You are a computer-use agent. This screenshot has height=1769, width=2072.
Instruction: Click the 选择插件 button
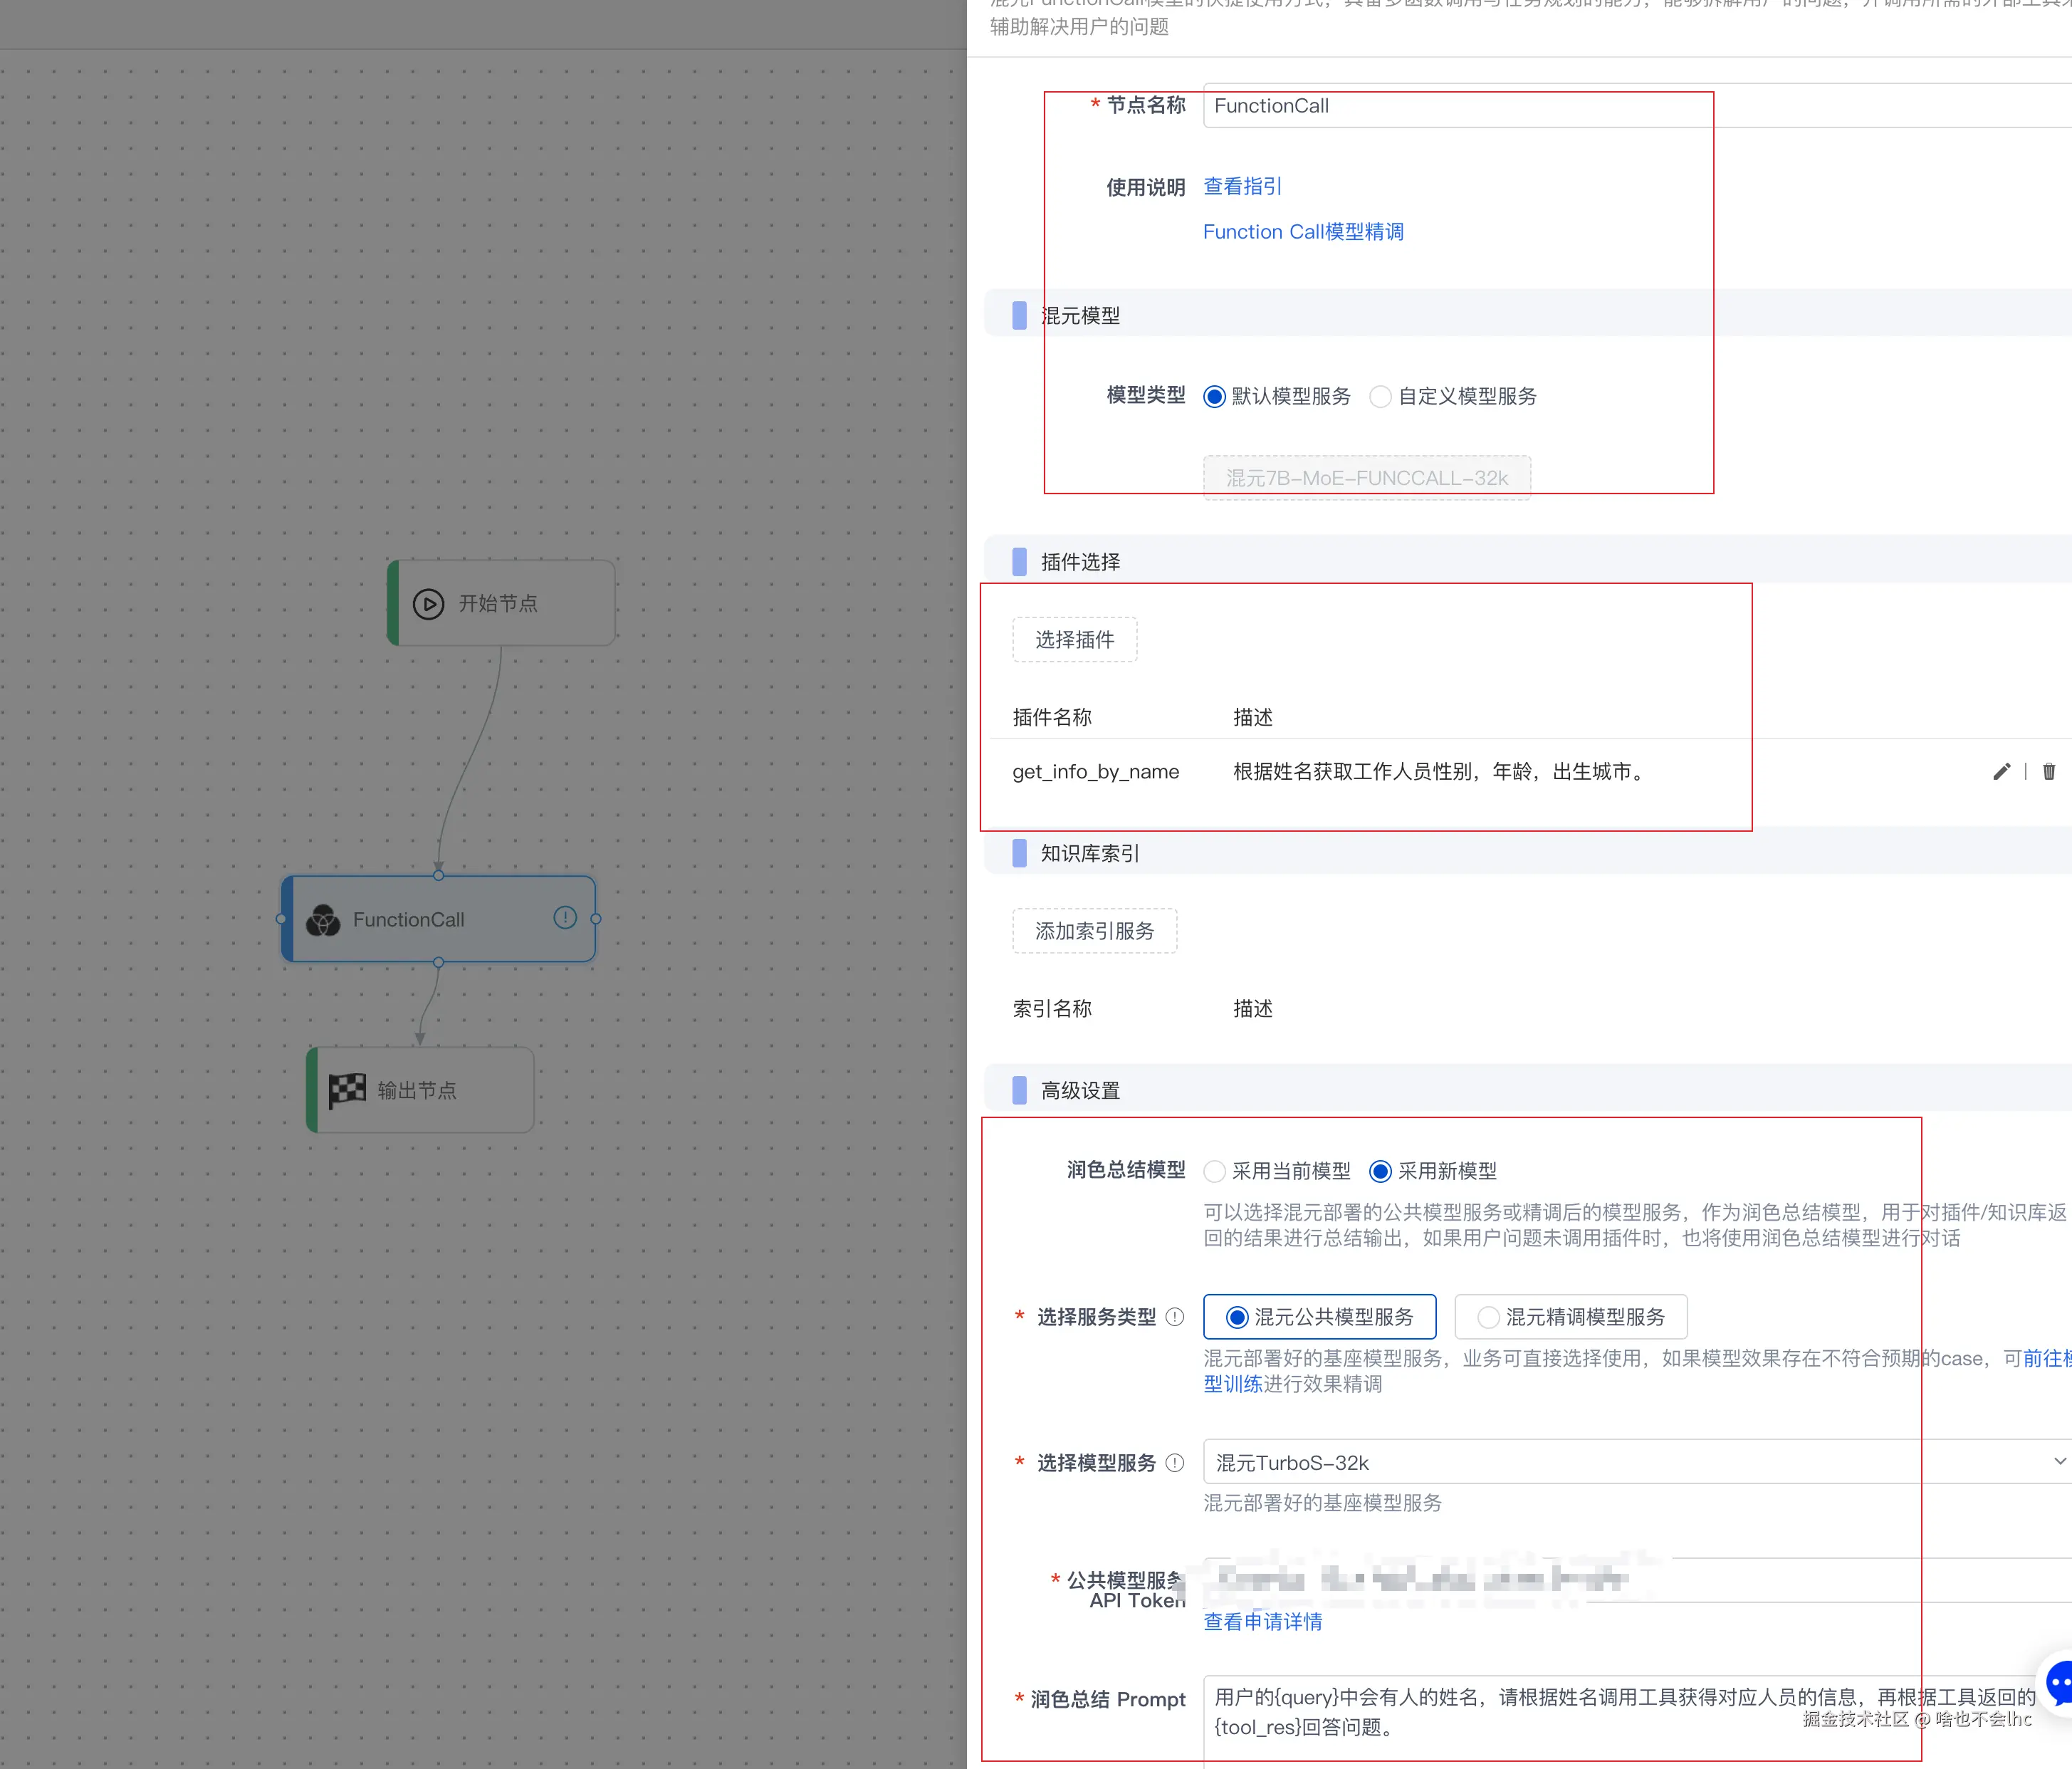coord(1074,640)
